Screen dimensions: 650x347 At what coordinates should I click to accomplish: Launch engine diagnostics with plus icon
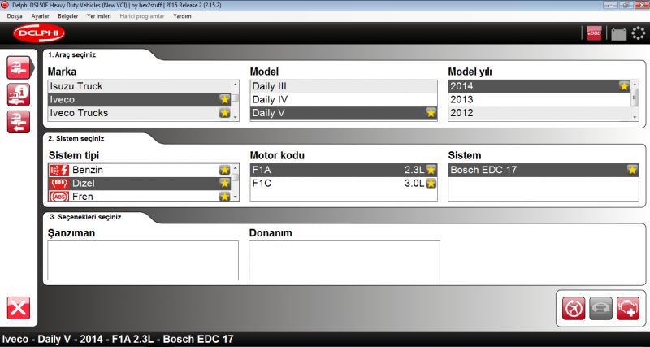click(628, 309)
